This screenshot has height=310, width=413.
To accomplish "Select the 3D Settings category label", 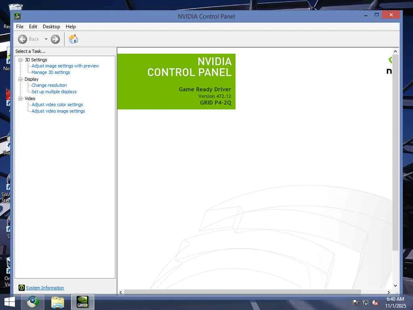I will coord(36,60).
